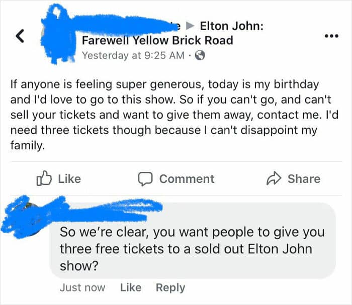Reply to the sold out show comment
The width and height of the screenshot is (352, 305).
(x=170, y=288)
